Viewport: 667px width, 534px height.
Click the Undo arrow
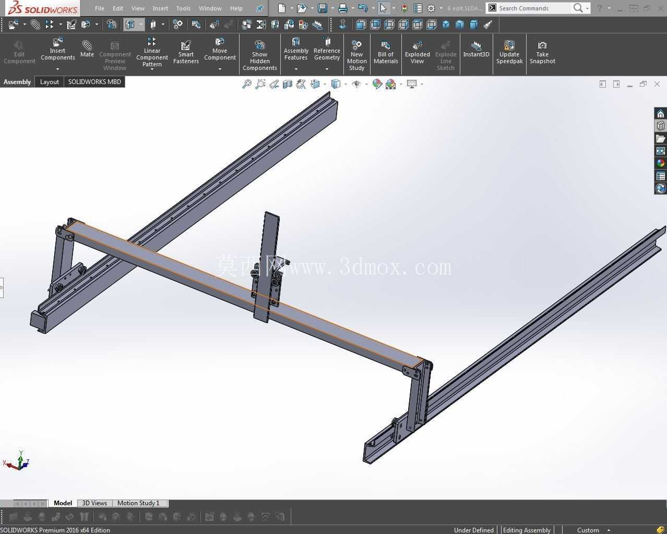363,8
